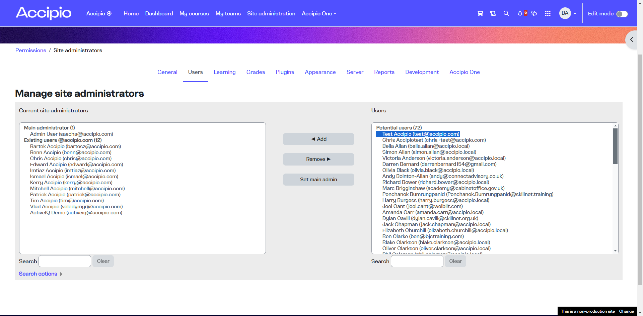Select Elizabeth Churchill in potential users

point(445,230)
